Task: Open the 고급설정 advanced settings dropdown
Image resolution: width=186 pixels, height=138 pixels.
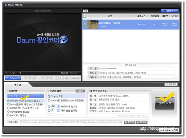Action: click(x=80, y=91)
